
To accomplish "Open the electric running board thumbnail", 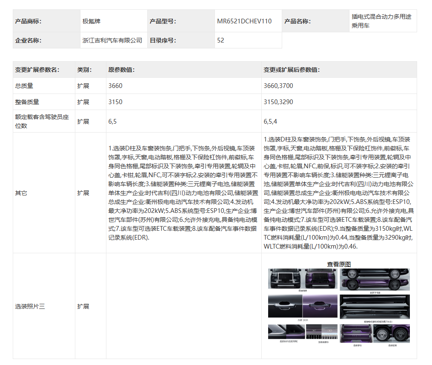I will [375, 307].
